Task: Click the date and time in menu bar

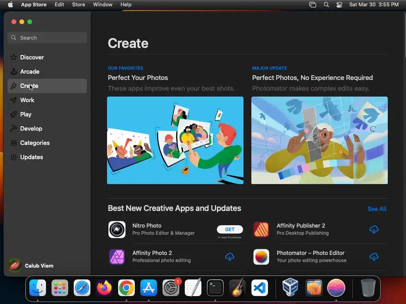Action: 373,4
